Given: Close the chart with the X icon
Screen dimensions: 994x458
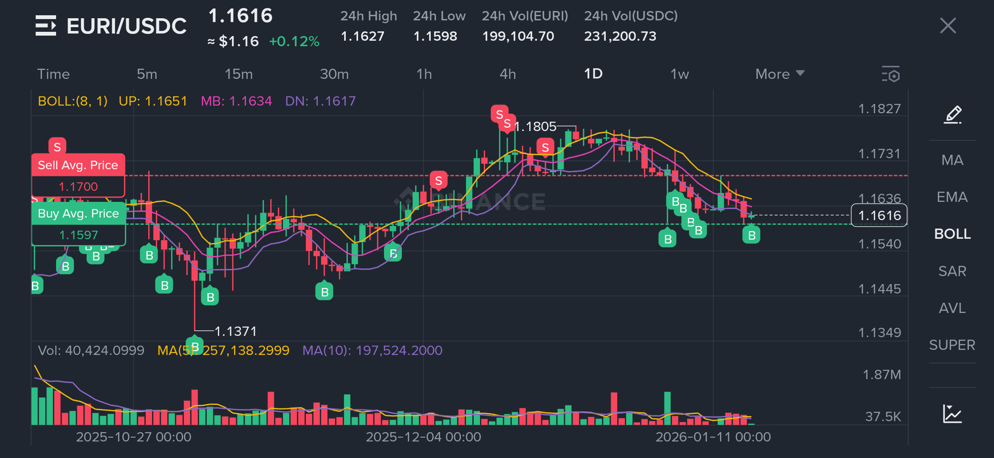Looking at the screenshot, I should pyautogui.click(x=948, y=25).
